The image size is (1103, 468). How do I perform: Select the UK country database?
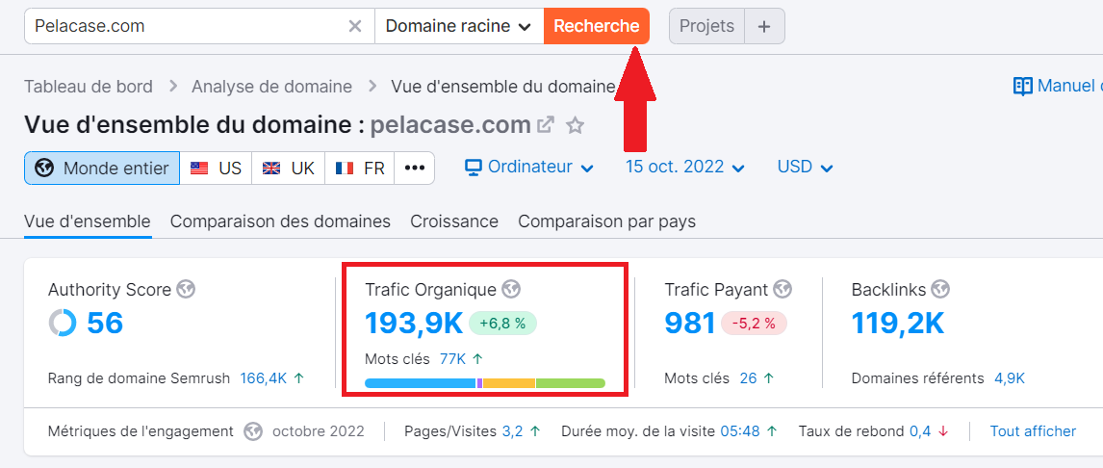coord(289,169)
